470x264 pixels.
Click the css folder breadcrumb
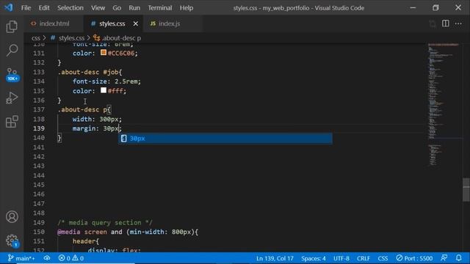coord(36,38)
